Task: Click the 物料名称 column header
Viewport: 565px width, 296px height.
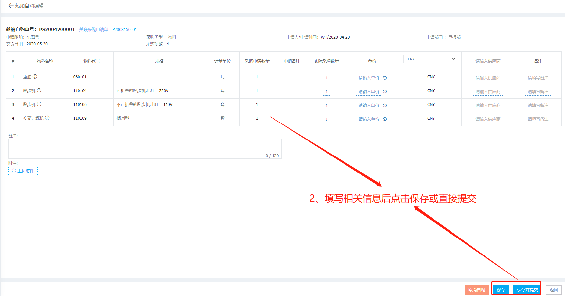Action: 45,61
